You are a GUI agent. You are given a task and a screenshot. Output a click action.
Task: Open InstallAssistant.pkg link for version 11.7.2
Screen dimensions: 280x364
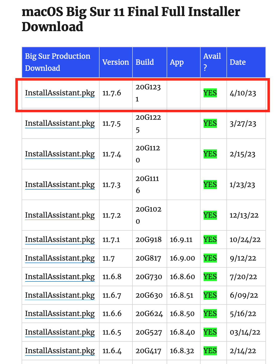[60, 215]
